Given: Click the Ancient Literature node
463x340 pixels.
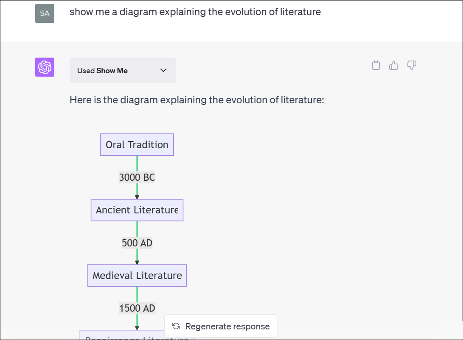Looking at the screenshot, I should pyautogui.click(x=137, y=210).
